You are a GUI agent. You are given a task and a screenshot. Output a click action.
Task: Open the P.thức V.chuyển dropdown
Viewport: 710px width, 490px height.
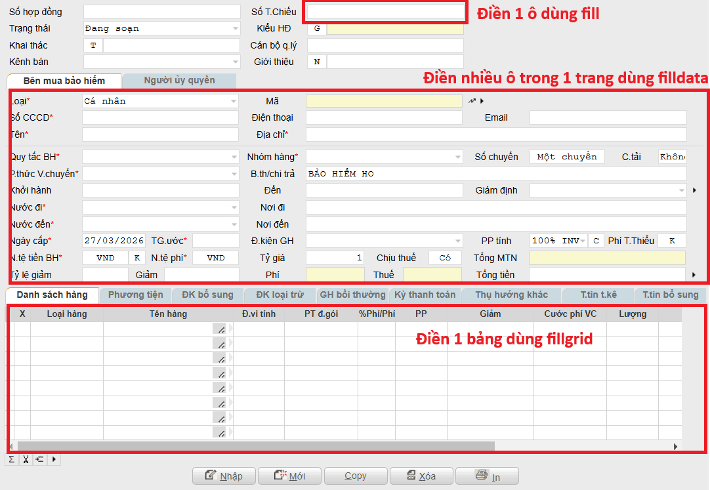point(160,174)
